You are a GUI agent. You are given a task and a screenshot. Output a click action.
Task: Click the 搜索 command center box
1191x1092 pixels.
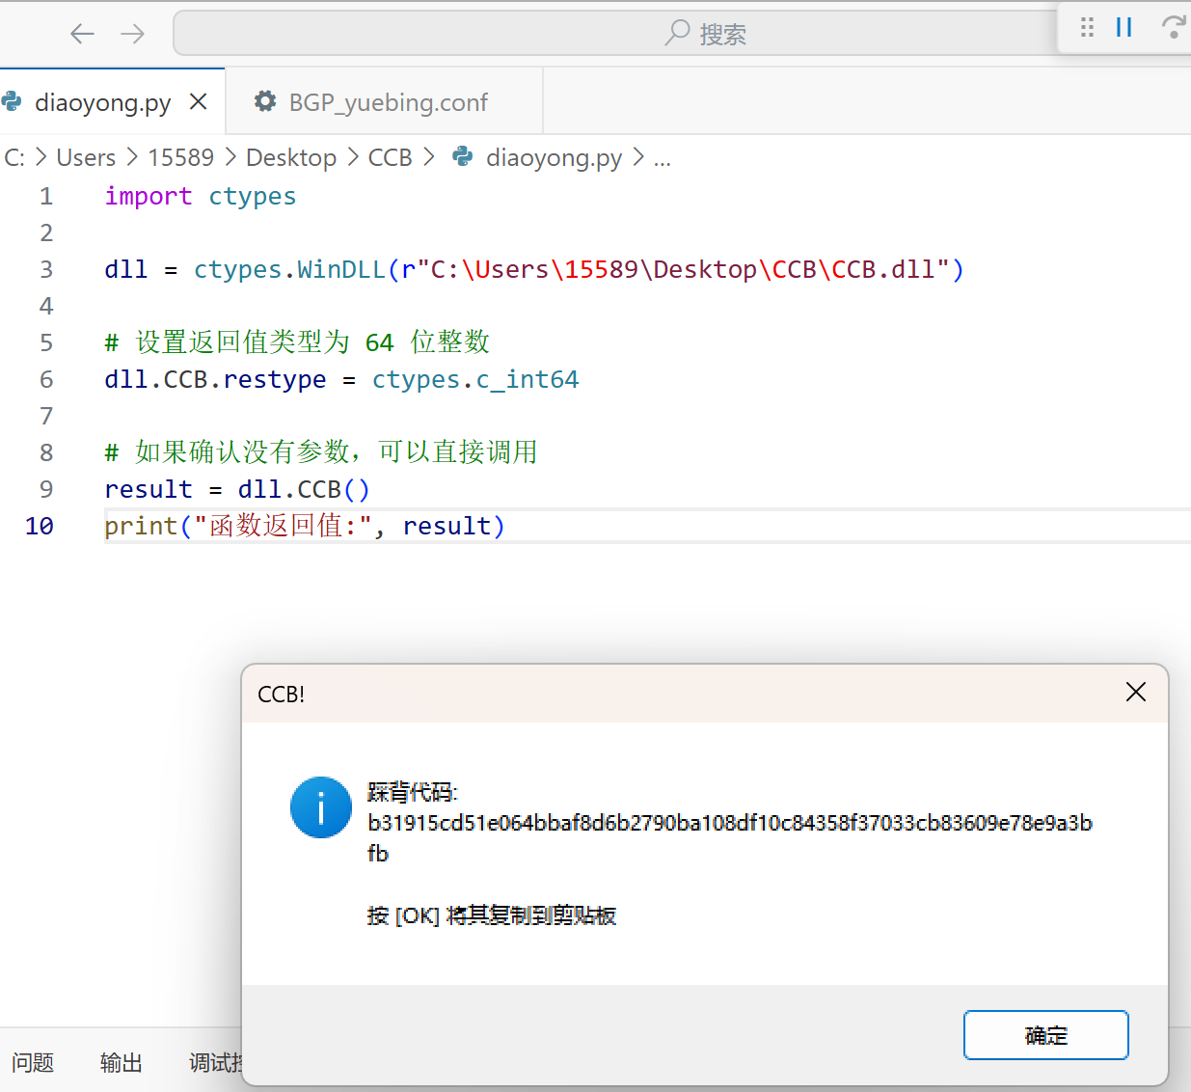[617, 34]
